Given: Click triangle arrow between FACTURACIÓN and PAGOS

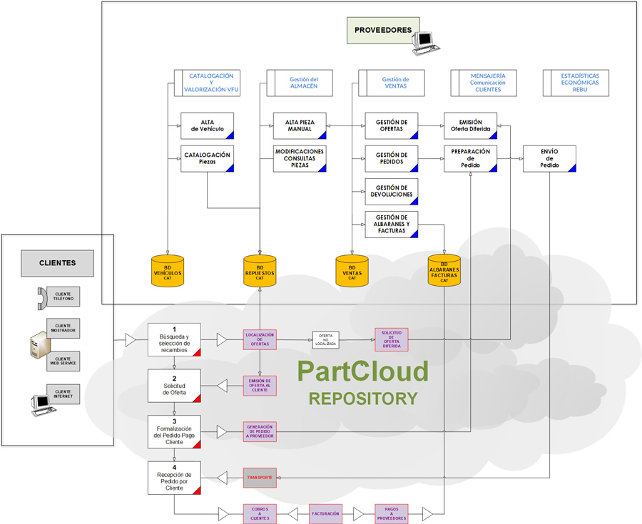Looking at the screenshot, I should (358, 514).
